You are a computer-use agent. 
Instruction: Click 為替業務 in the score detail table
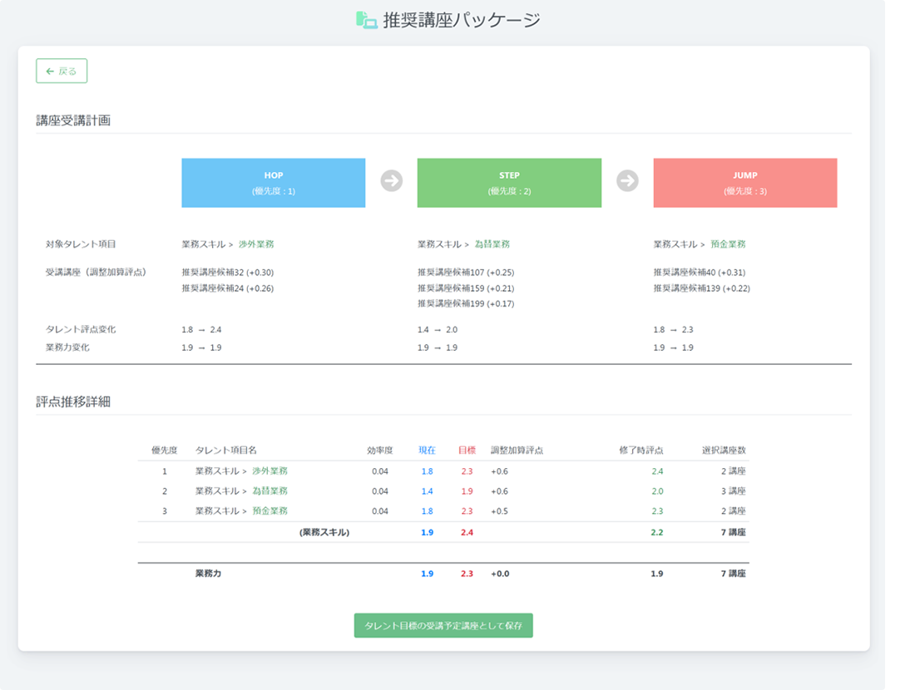(270, 491)
